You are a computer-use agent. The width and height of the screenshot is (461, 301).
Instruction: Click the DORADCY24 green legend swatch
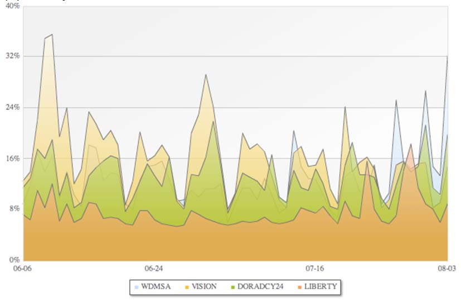coord(232,286)
